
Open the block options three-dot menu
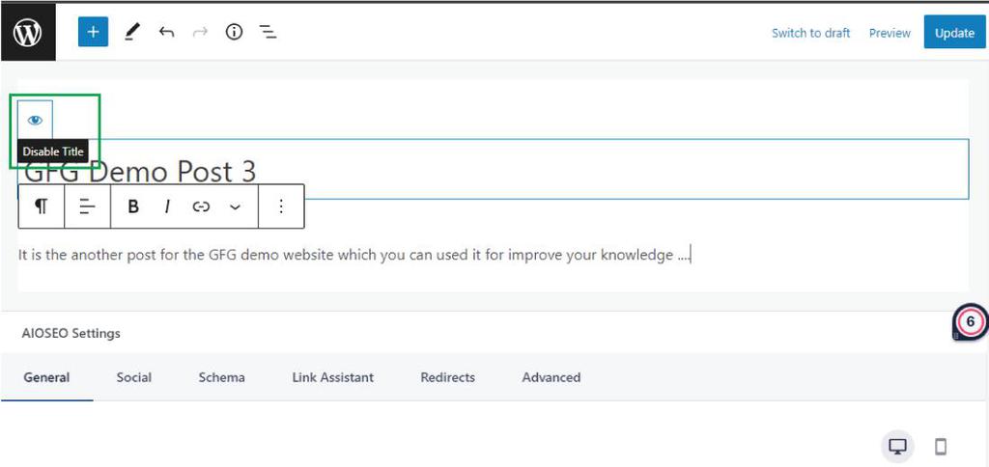pyautogui.click(x=281, y=206)
